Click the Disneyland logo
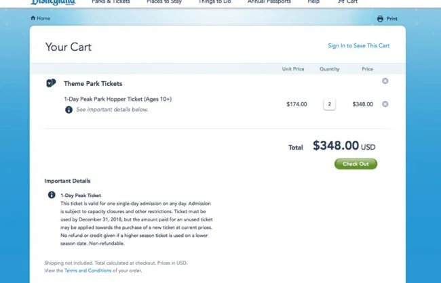This screenshot has height=283, width=441. pos(53,3)
